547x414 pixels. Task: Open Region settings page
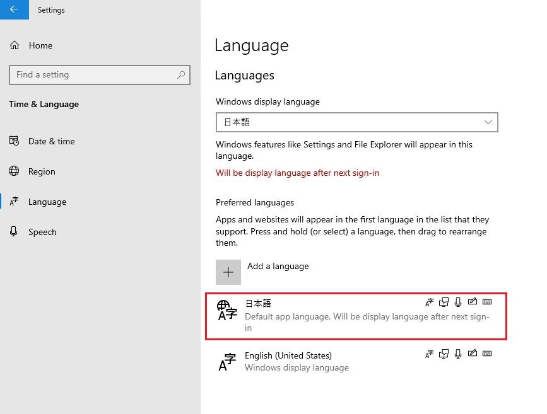coord(42,171)
